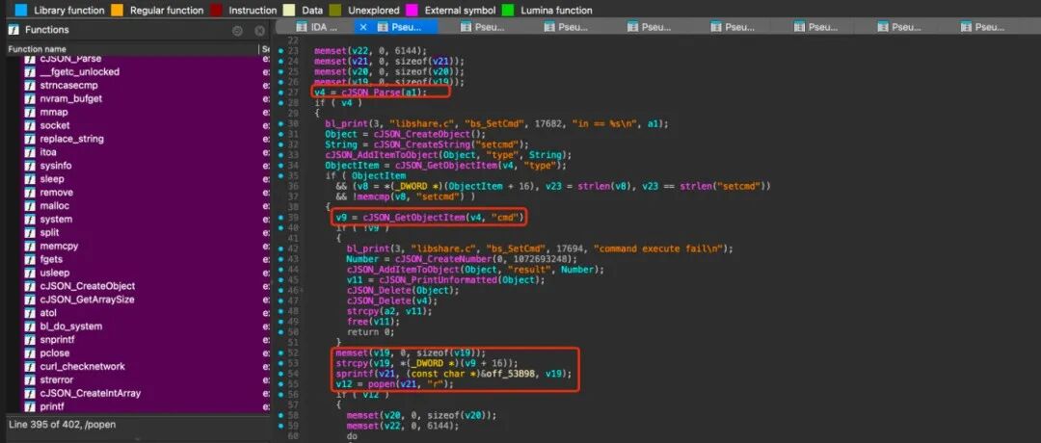Viewport: 1041px width, 443px height.
Task: Toggle breakpoint dot on line 34
Action: click(281, 165)
